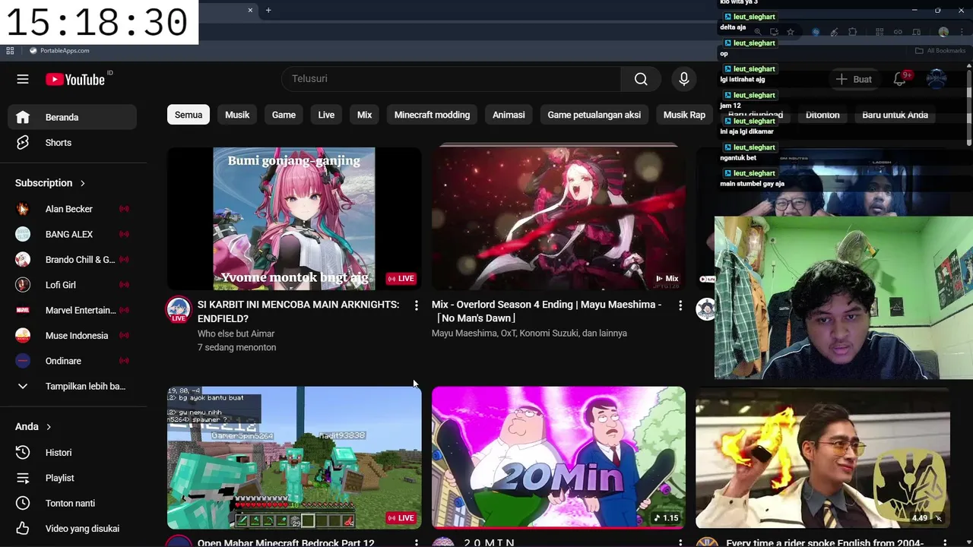Open the YouTube hamburger guide menu
This screenshot has height=547, width=973.
pyautogui.click(x=23, y=79)
